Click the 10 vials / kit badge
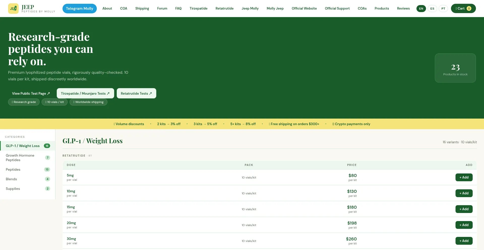 pos(54,102)
